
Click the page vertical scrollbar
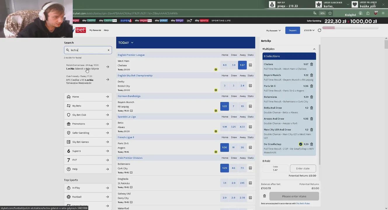386,44
